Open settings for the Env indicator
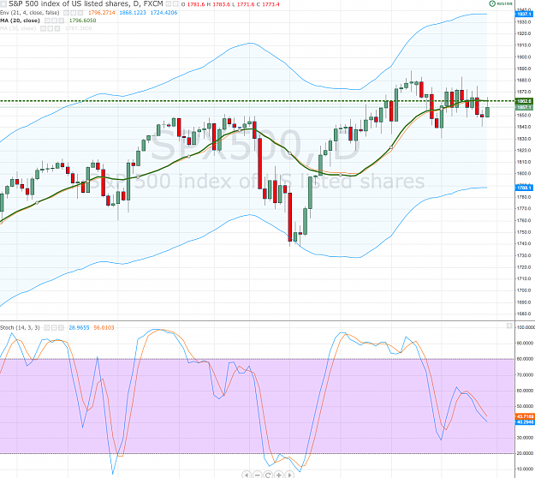The height and width of the screenshot is (478, 535). (73, 13)
